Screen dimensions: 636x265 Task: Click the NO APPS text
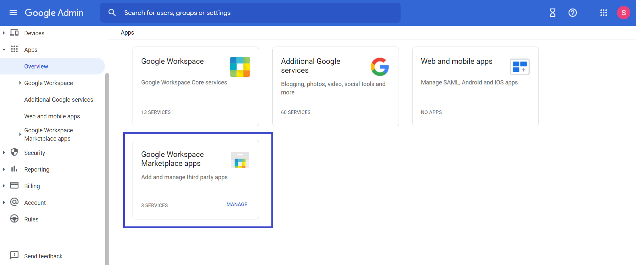(431, 112)
